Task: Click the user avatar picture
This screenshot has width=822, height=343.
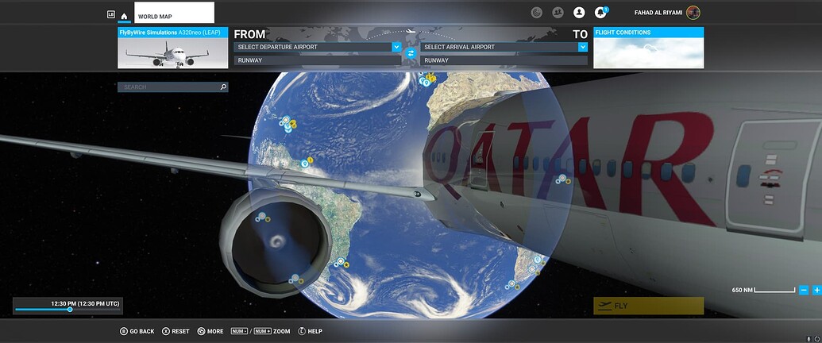Action: click(693, 13)
